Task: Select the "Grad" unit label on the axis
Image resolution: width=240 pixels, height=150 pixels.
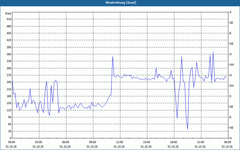Action: 8,13
